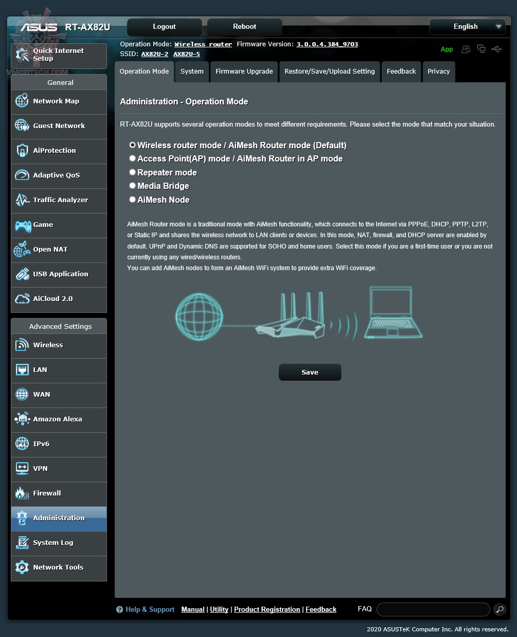Switch to the Operation Mode tab
The width and height of the screenshot is (517, 637).
click(144, 72)
